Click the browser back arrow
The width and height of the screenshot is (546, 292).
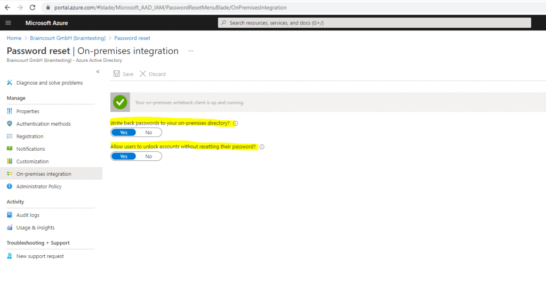point(7,7)
